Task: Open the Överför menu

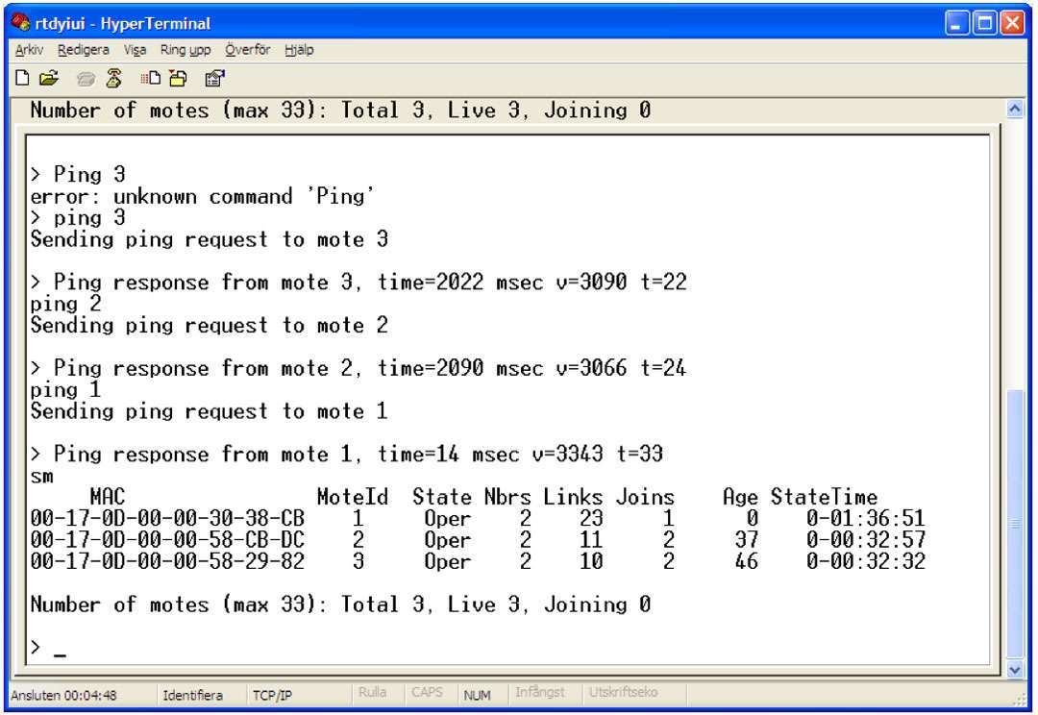Action: point(248,50)
